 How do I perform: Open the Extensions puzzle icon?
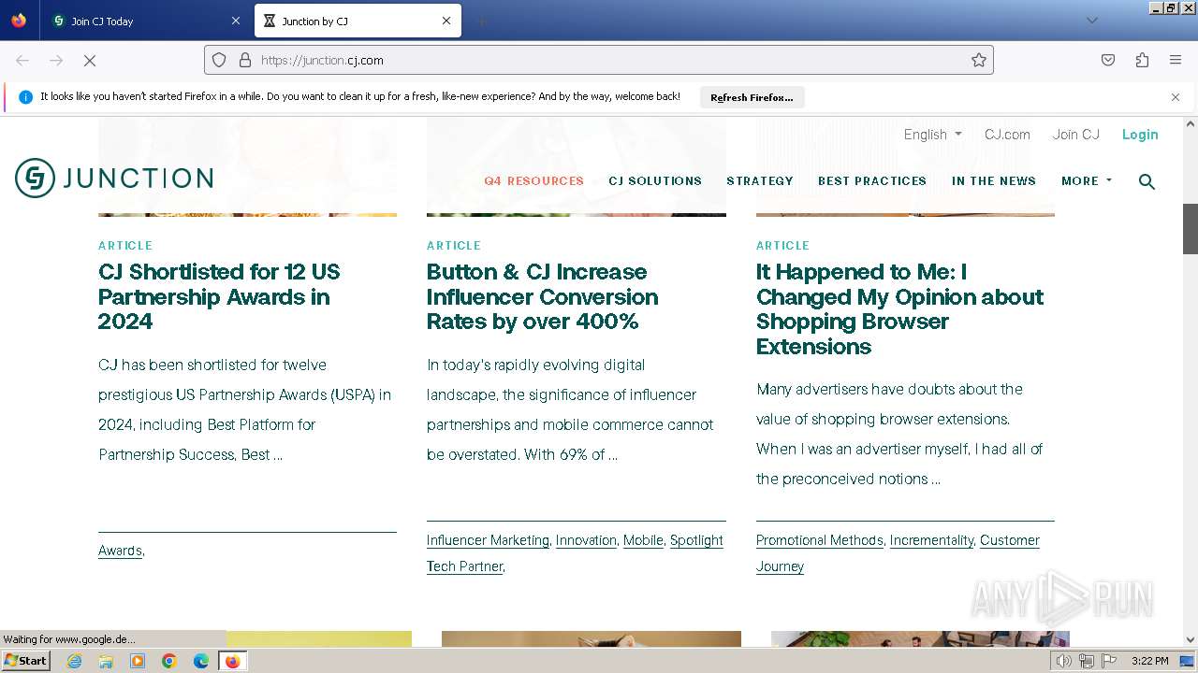pyautogui.click(x=1142, y=60)
